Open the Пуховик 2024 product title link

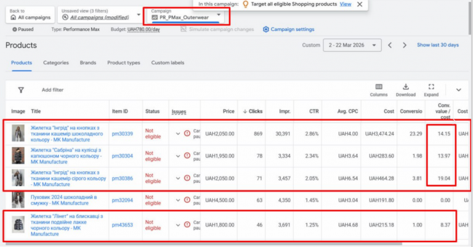coord(63,200)
